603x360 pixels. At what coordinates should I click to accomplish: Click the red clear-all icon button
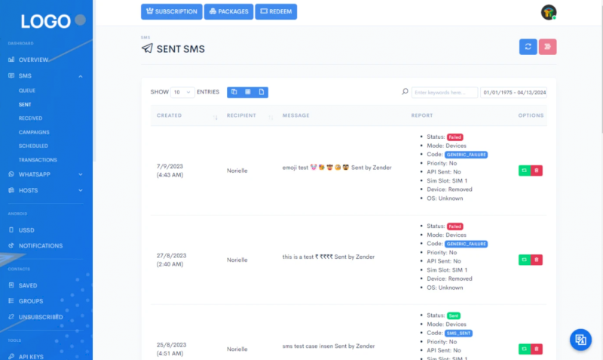[x=548, y=47]
